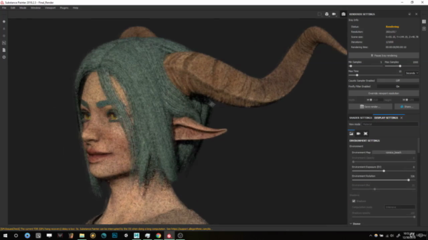
Task: Select the image icon in the left sidebar
Action: tap(4, 43)
